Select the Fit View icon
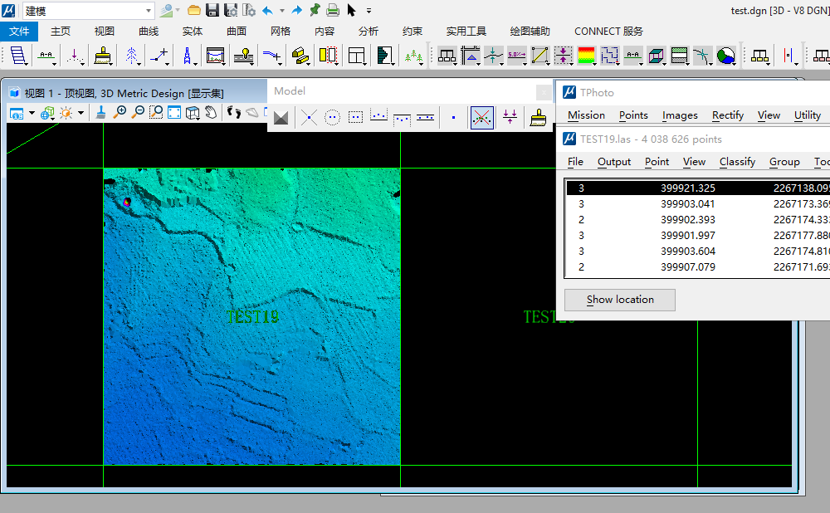 click(x=174, y=113)
